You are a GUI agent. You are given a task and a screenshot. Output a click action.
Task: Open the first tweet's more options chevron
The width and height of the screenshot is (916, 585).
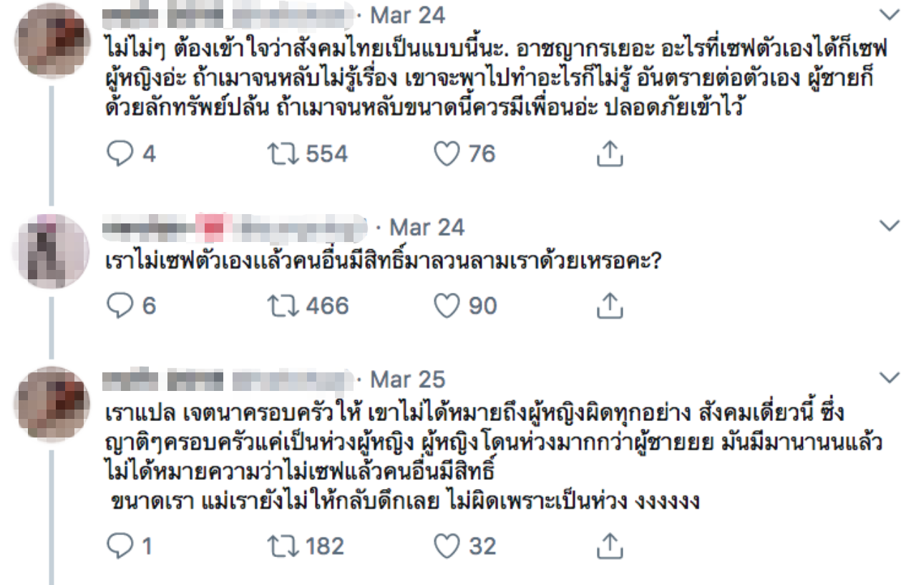[889, 14]
